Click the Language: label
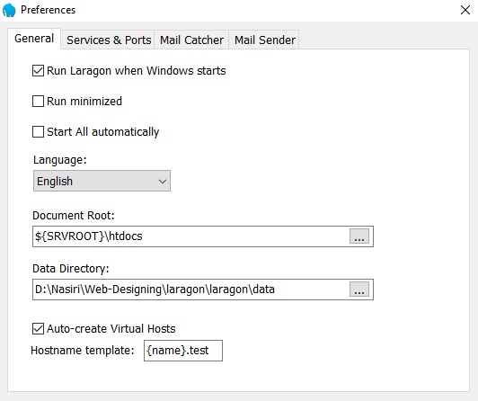Viewport: 478px width, 401px height. pos(60,160)
